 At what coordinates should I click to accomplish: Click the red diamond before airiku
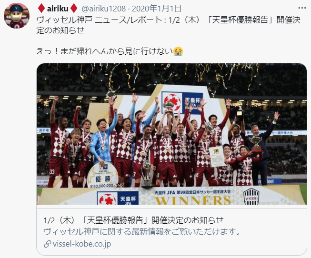pyautogui.click(x=41, y=9)
